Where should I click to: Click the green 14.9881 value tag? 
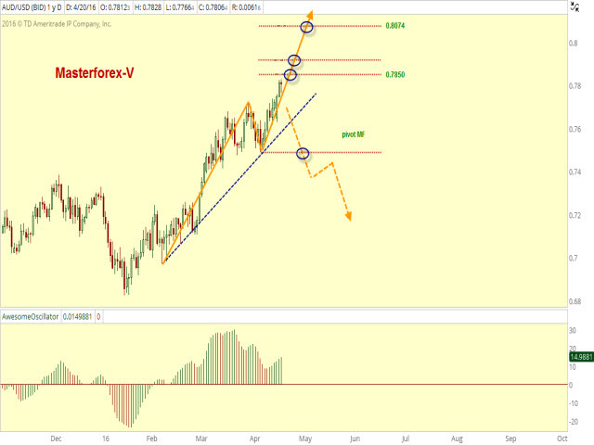coord(582,357)
